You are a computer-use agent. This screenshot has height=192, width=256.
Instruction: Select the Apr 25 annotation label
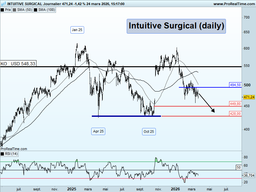coord(98,131)
